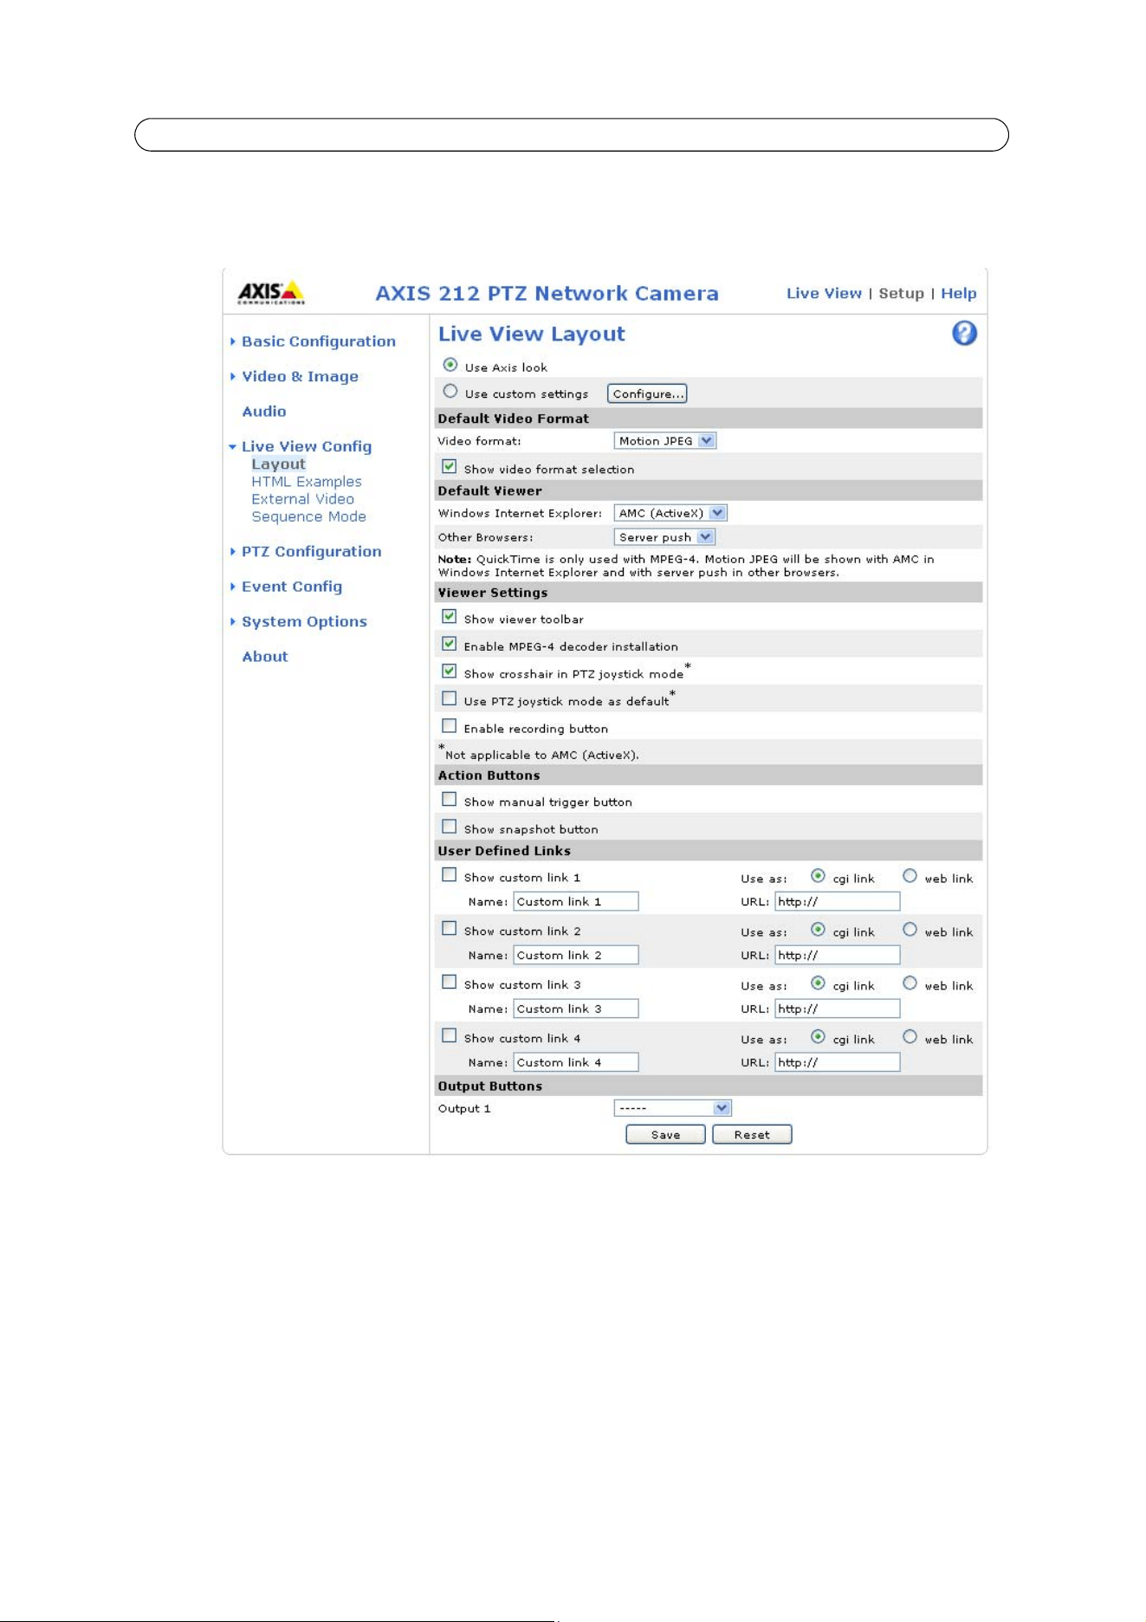The width and height of the screenshot is (1146, 1622).
Task: Collapse the Live View Config menu
Action: pyautogui.click(x=306, y=446)
